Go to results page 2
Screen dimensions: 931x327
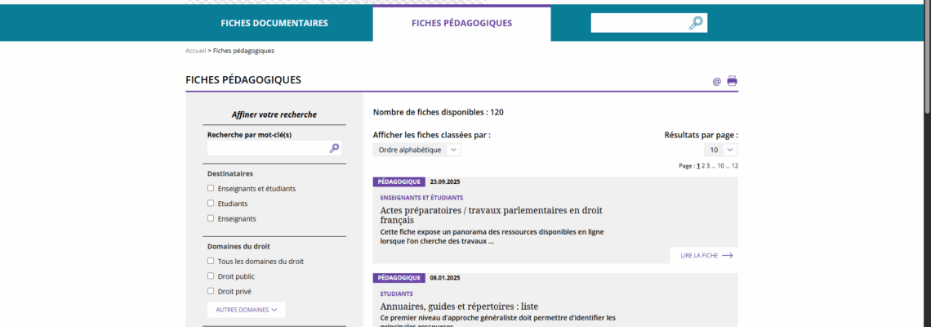(x=703, y=166)
